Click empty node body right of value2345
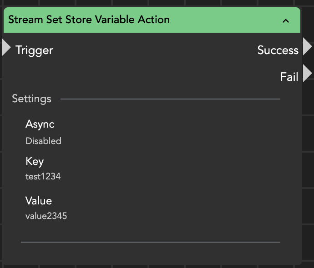This screenshot has height=268, width=314. pyautogui.click(x=182, y=216)
